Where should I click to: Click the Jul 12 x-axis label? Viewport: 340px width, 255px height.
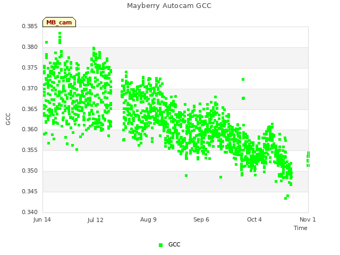96,220
